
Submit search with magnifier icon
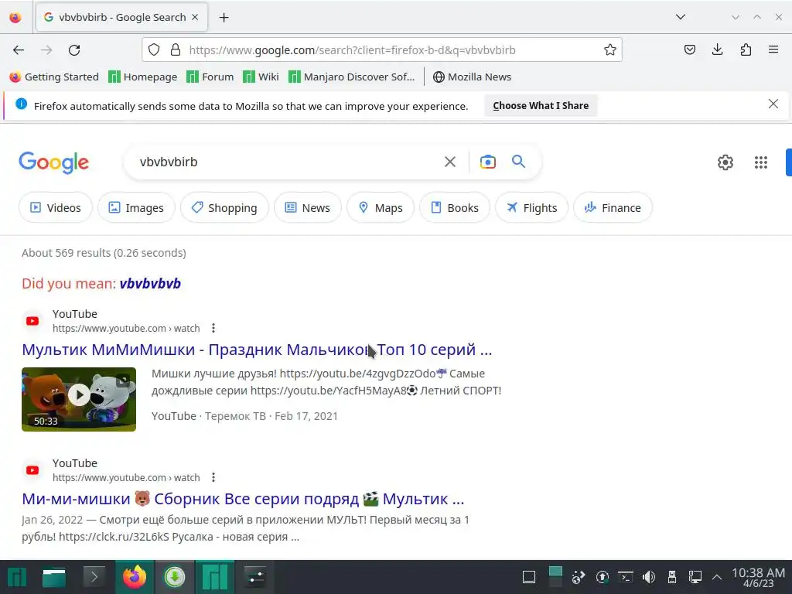518,162
